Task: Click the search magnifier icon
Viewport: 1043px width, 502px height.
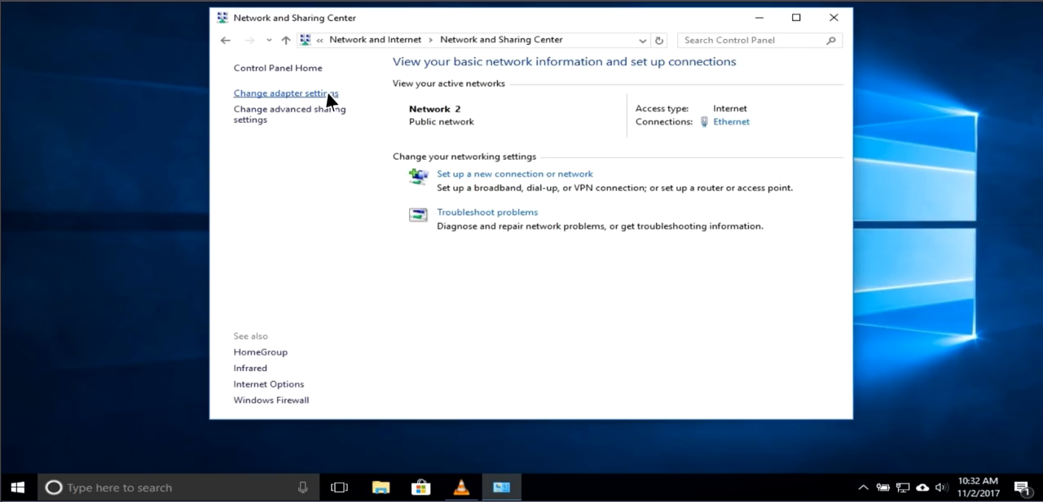Action: [x=831, y=40]
